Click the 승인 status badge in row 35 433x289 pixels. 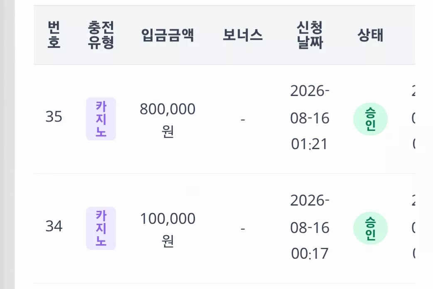coord(370,119)
